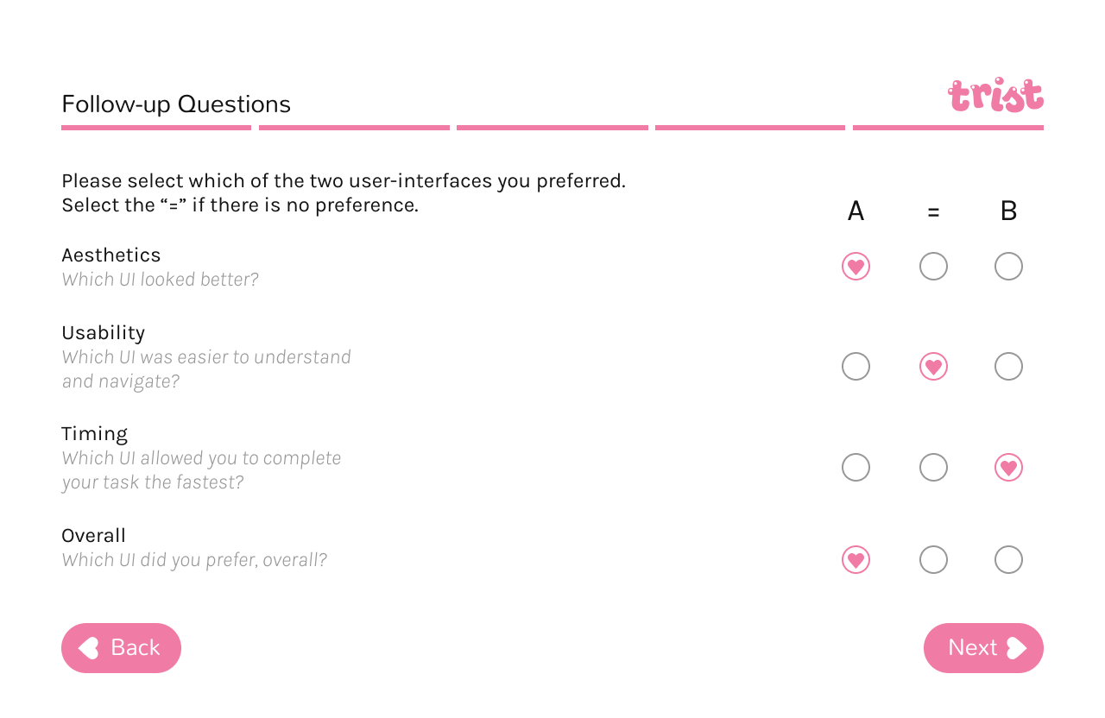
Task: Click the equal heart radio for Usability
Action: tap(933, 367)
